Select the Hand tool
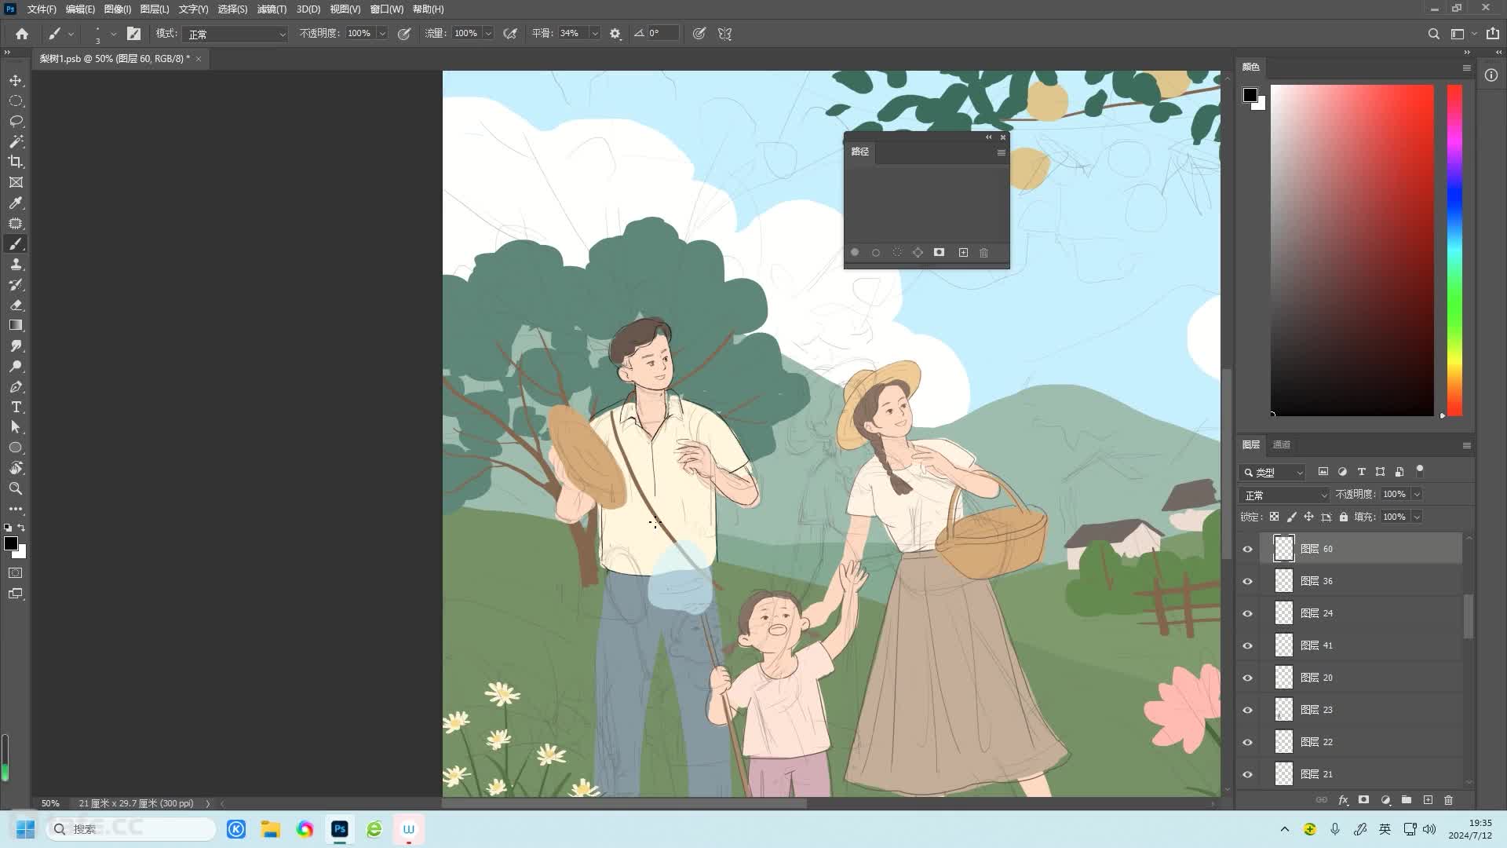 tap(16, 468)
